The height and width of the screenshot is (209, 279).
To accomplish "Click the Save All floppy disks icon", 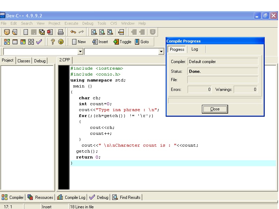I will click(42, 32).
